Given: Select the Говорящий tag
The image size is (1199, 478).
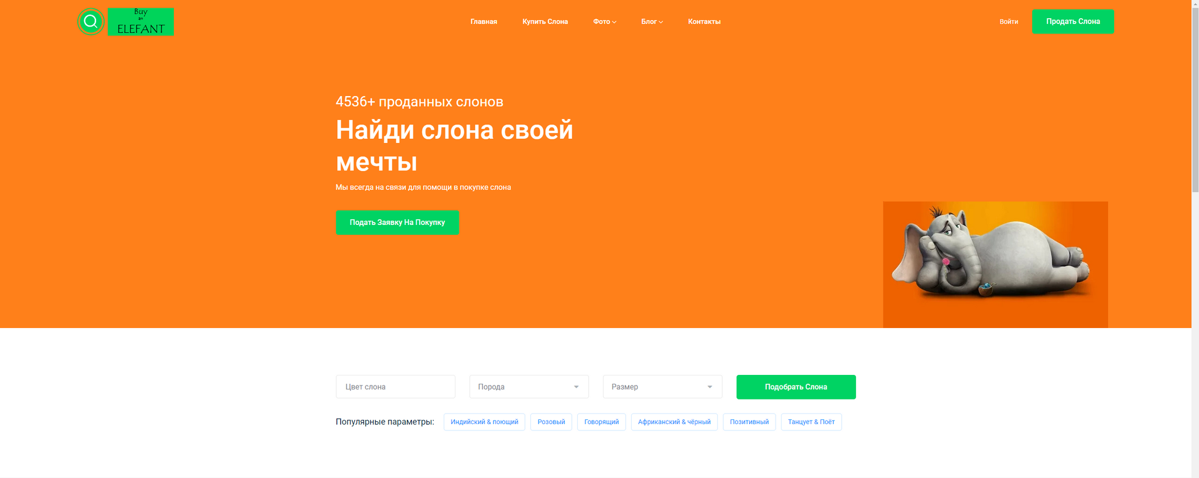Looking at the screenshot, I should coord(601,422).
